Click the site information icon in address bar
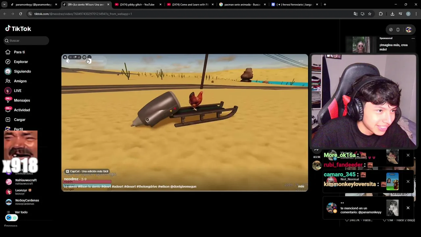421x237 pixels. click(x=30, y=14)
